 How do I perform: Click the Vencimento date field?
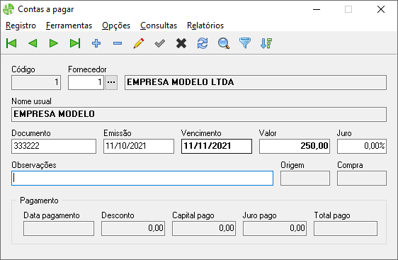tap(217, 146)
